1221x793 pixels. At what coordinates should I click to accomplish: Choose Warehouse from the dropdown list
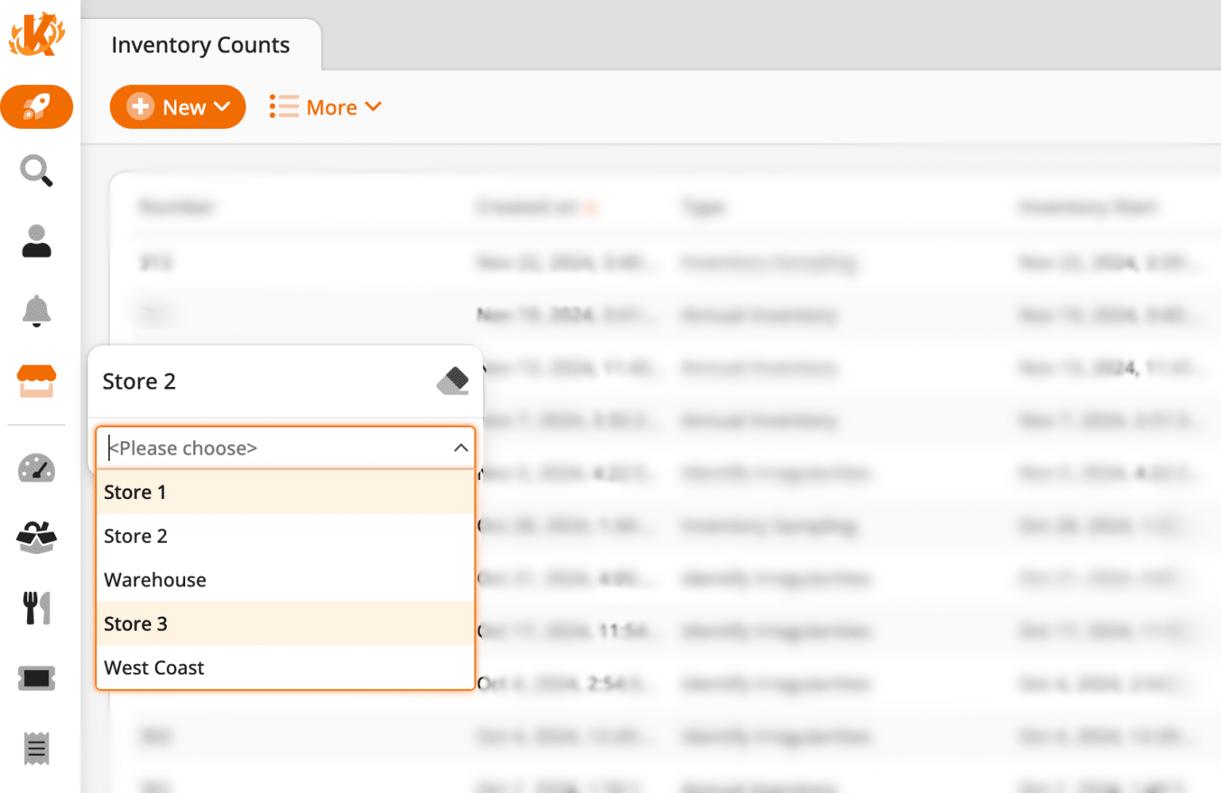coord(155,580)
